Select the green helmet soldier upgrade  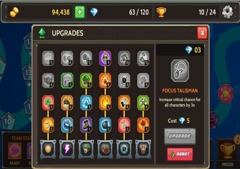(86, 80)
